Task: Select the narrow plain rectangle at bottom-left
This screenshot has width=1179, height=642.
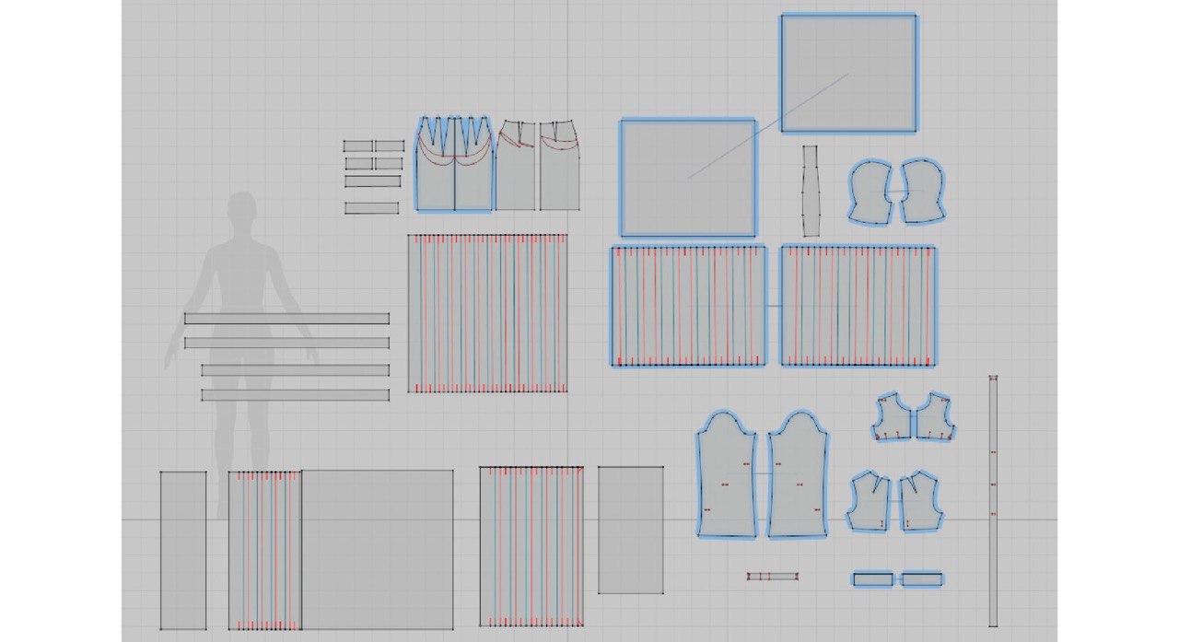Action: tap(183, 551)
